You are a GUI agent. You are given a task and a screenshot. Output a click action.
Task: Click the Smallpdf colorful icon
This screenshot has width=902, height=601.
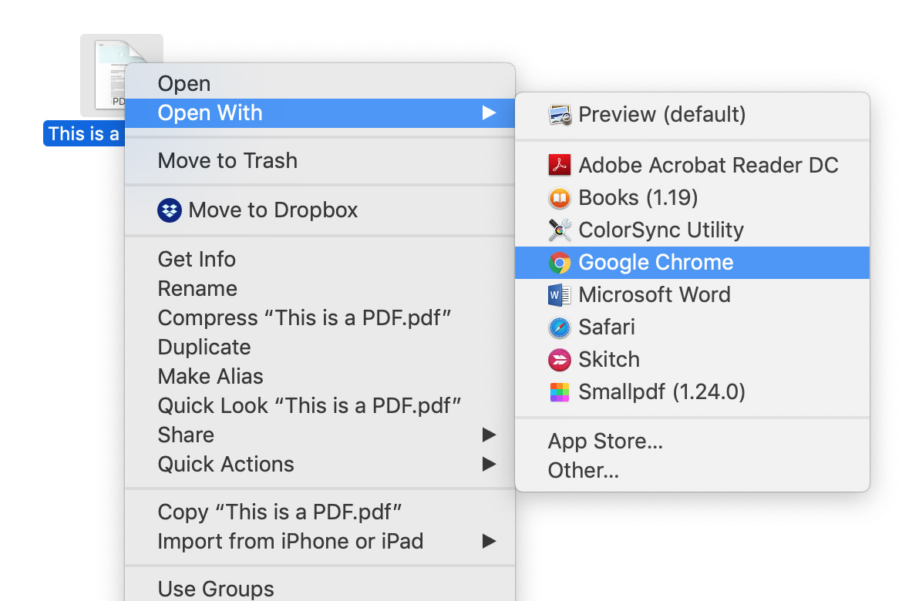click(x=559, y=392)
